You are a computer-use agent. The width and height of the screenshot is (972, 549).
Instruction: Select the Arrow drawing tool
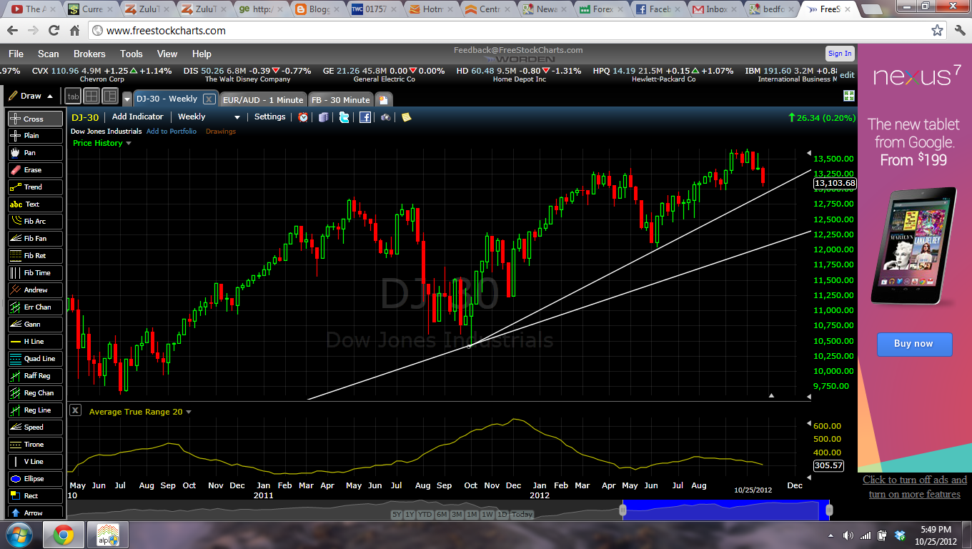35,513
